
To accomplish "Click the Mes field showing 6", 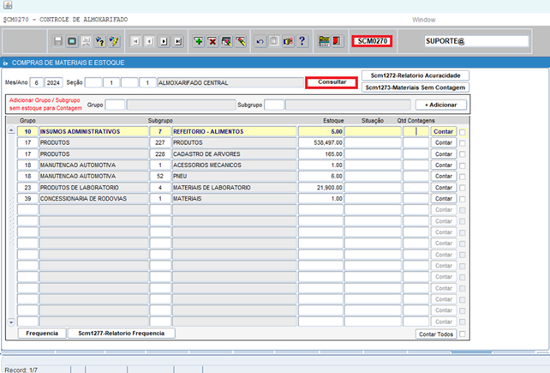I will tap(37, 83).
